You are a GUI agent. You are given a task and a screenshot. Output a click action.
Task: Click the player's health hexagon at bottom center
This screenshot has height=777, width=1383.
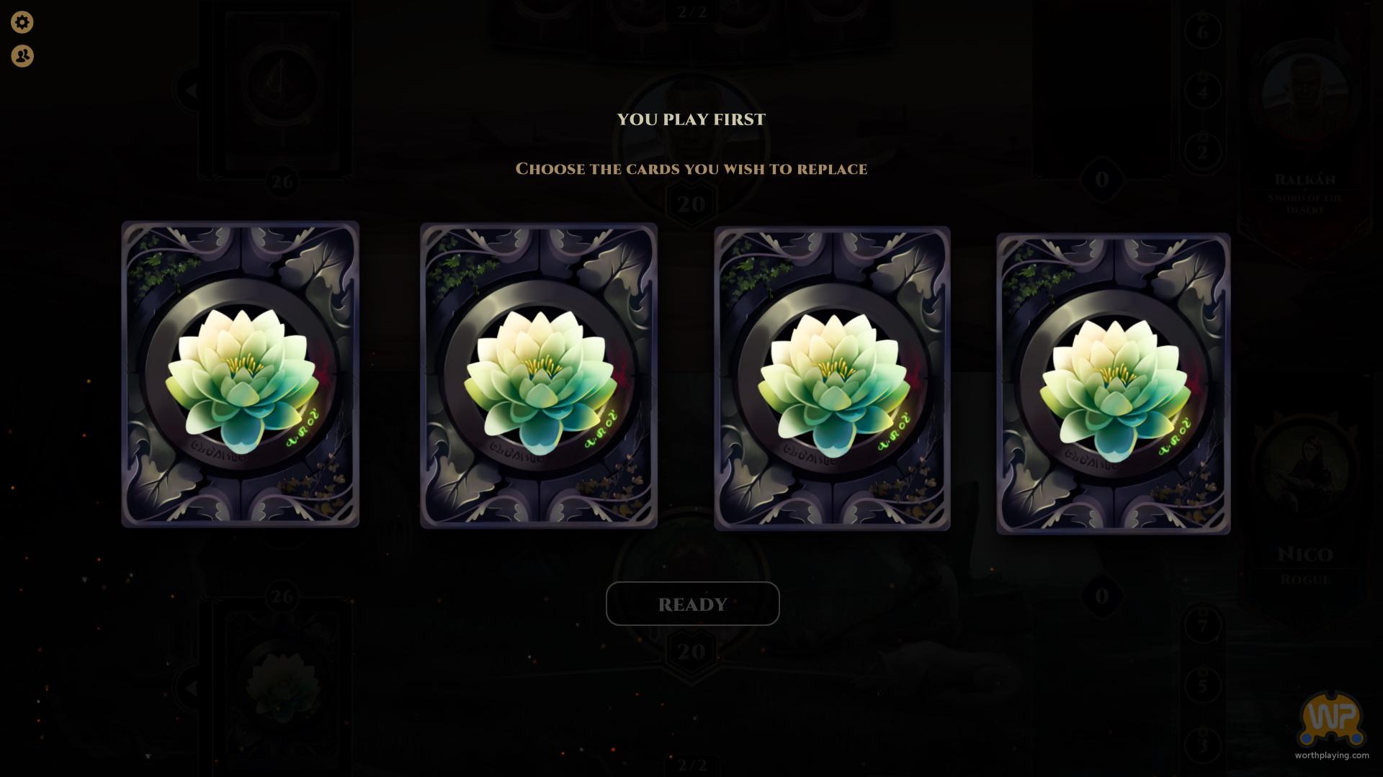(x=691, y=652)
